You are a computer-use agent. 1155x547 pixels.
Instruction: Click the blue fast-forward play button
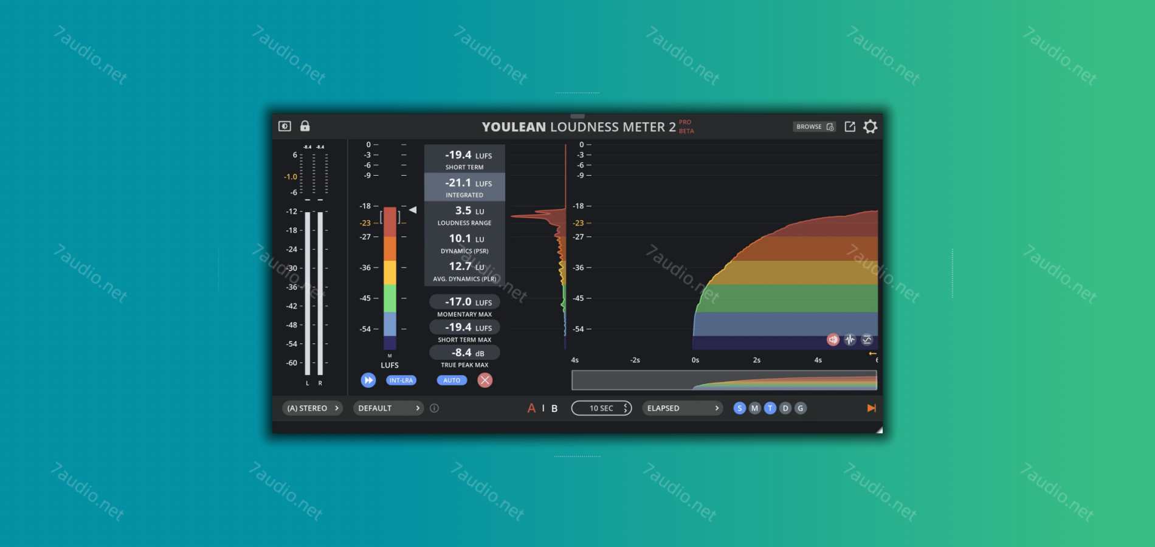click(x=368, y=380)
